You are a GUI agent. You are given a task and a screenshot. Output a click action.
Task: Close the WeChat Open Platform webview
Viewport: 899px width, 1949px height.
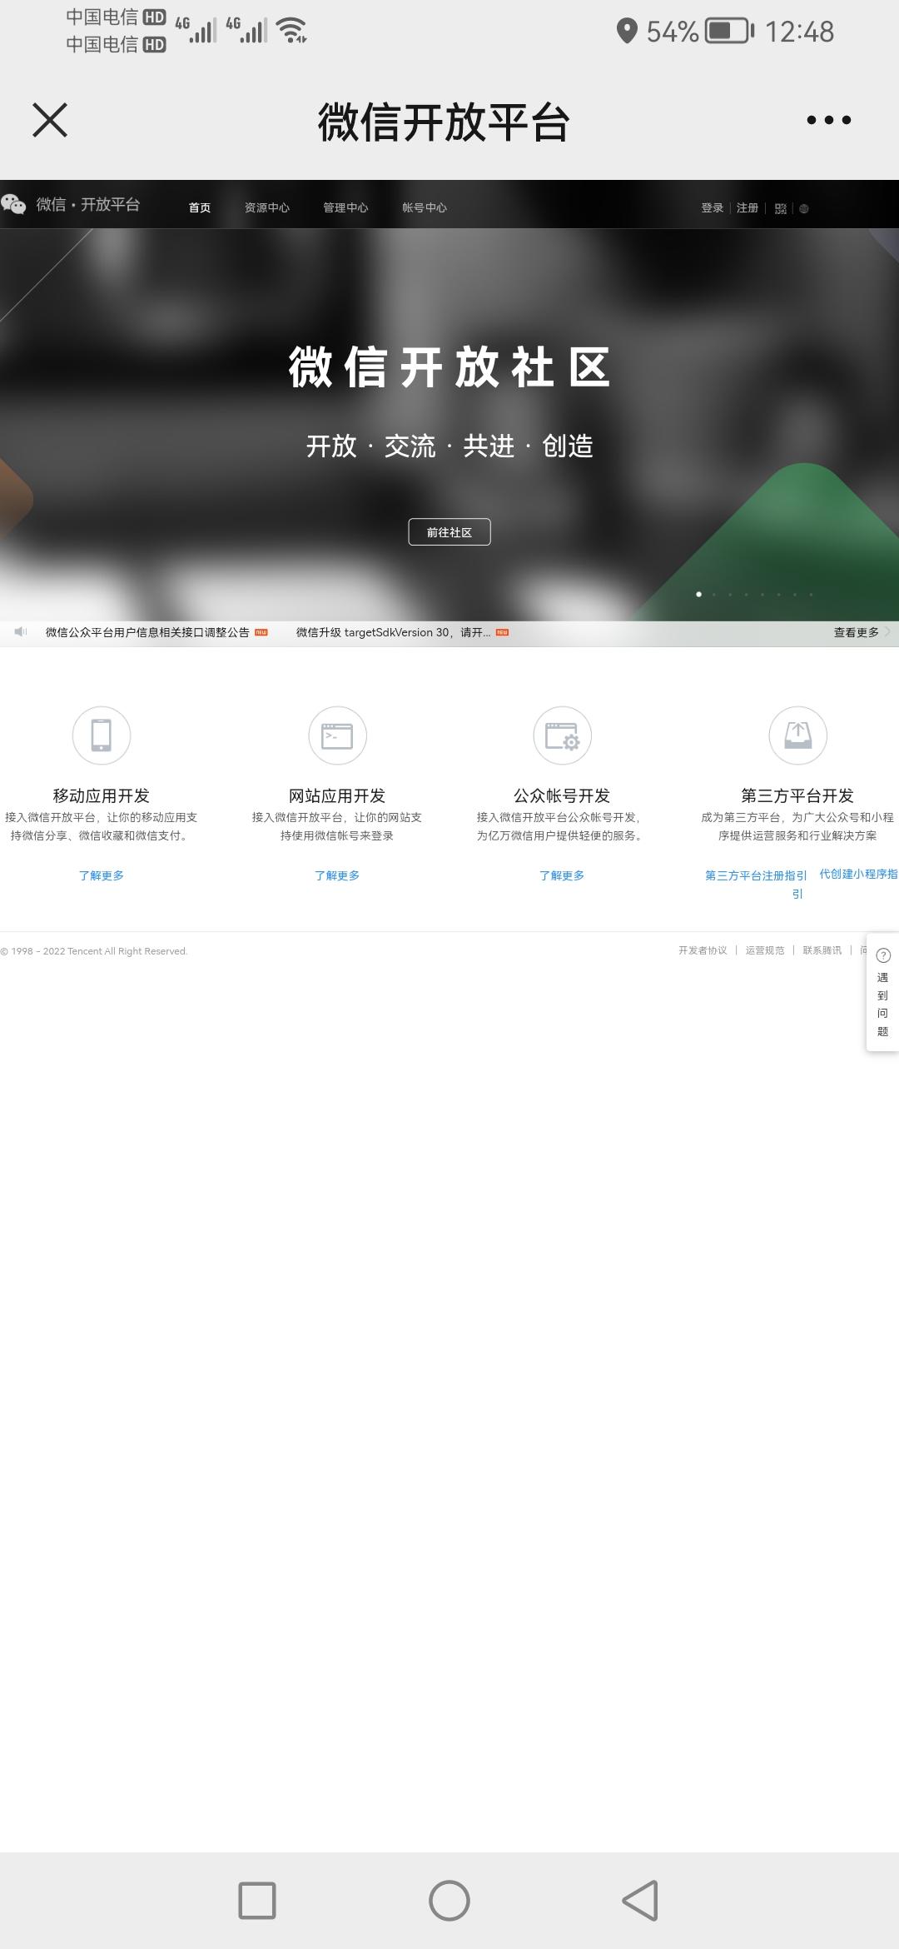[x=50, y=120]
